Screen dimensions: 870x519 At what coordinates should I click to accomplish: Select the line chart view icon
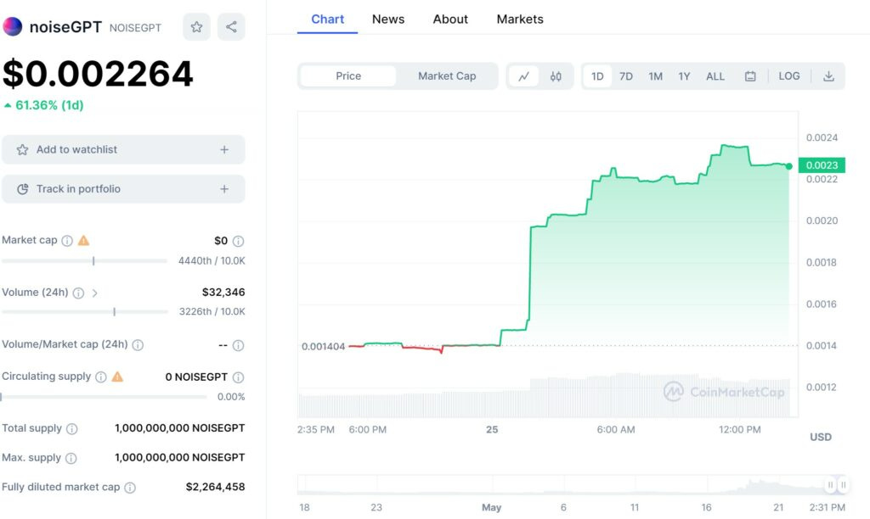(x=523, y=76)
